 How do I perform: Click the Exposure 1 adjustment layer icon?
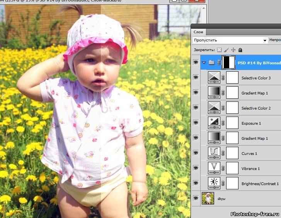coord(214,123)
